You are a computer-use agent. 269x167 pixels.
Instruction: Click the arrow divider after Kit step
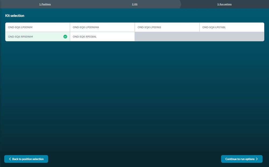pyautogui.click(x=180, y=4)
